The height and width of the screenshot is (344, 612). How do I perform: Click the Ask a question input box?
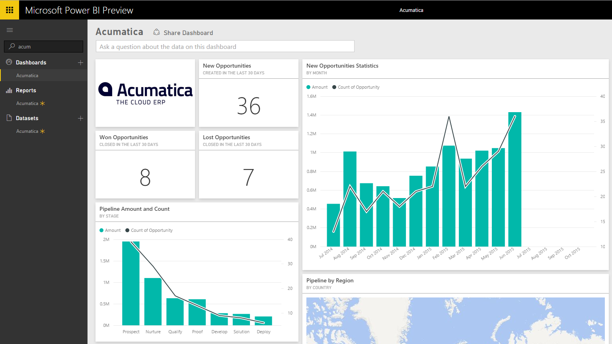click(x=225, y=46)
